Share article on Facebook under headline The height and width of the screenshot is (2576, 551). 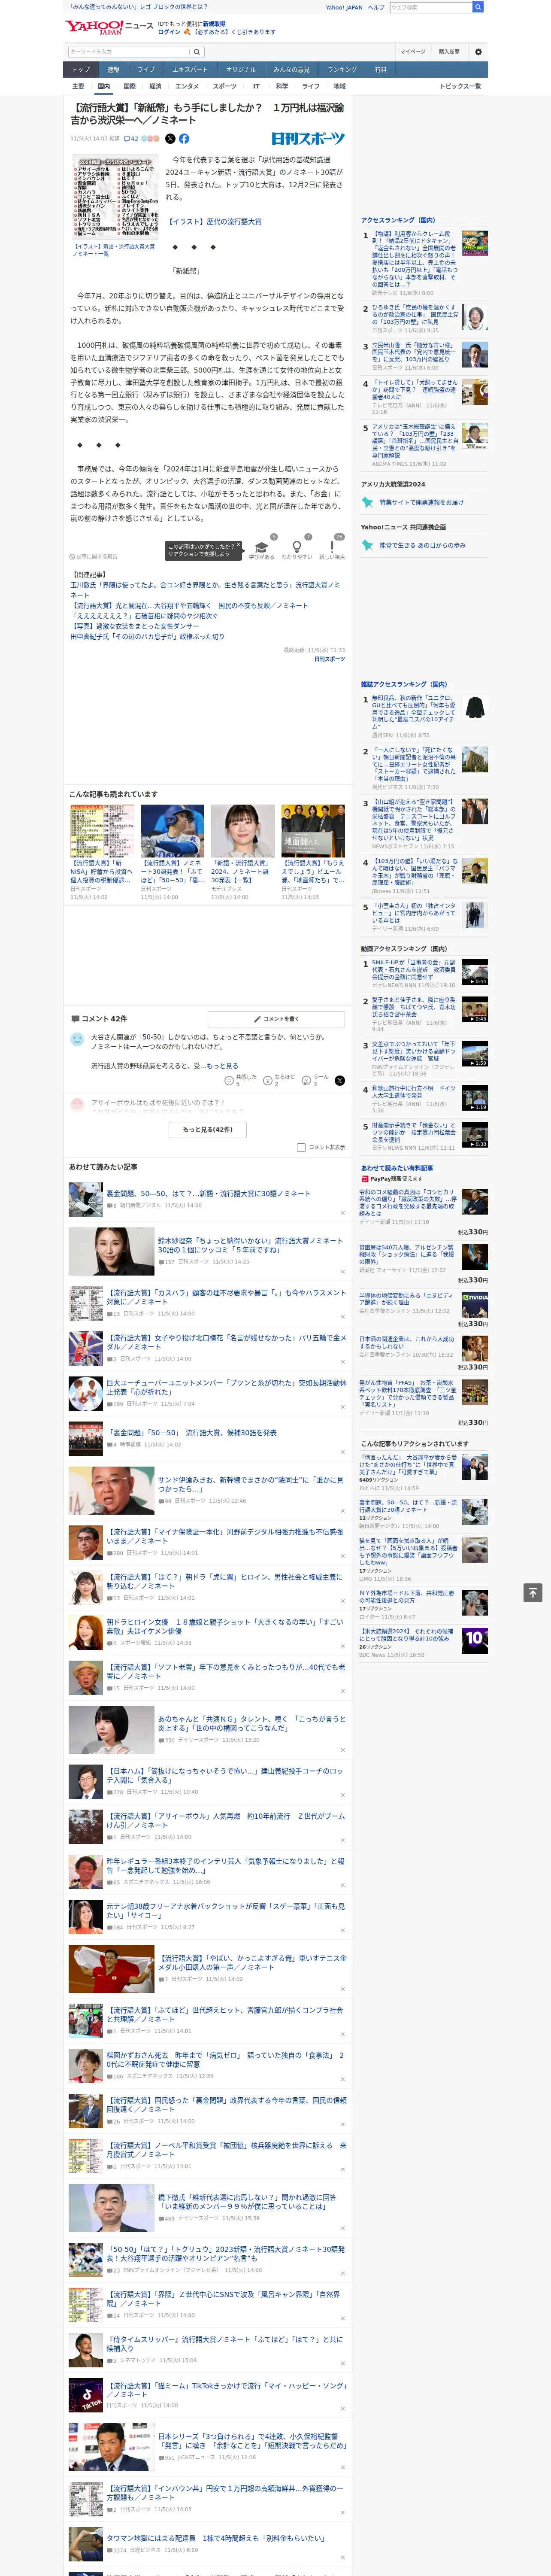click(184, 139)
